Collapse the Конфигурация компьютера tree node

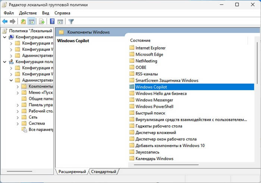click(4, 37)
